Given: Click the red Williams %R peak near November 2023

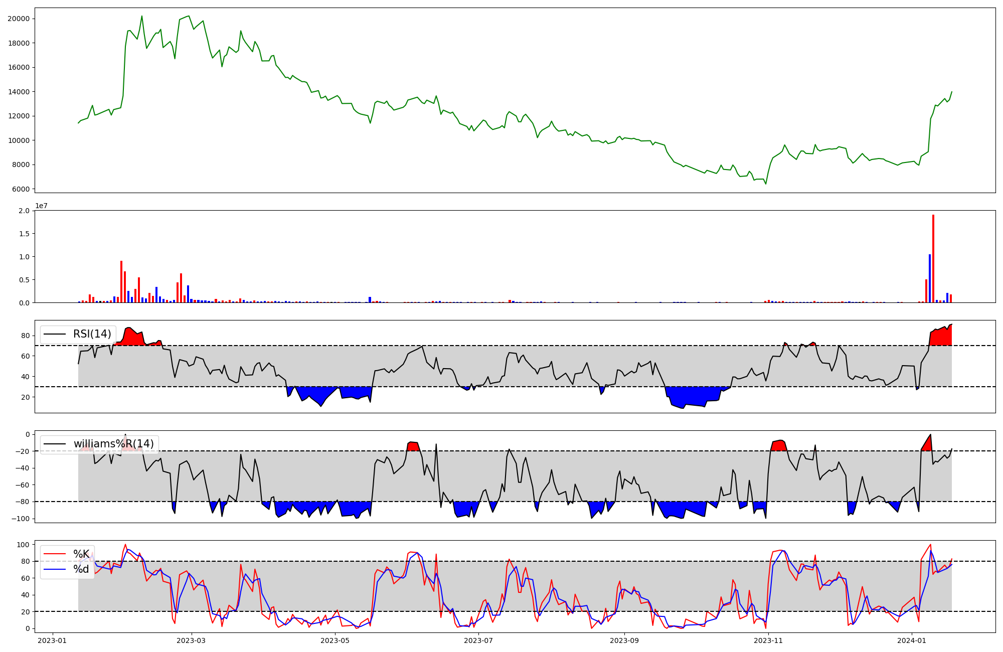Looking at the screenshot, I should pyautogui.click(x=779, y=445).
